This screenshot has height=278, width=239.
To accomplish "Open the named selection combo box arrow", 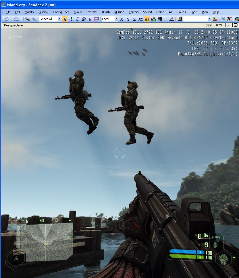I will pyautogui.click(x=210, y=19).
